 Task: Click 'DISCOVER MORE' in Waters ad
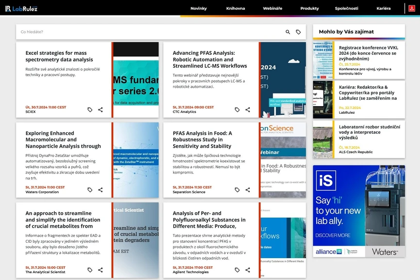pyautogui.click(x=333, y=235)
